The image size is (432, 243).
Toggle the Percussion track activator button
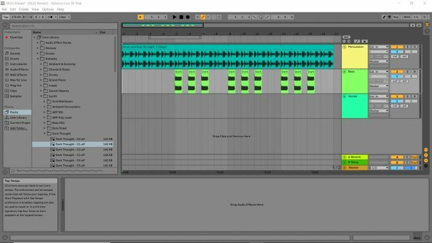(x=397, y=47)
